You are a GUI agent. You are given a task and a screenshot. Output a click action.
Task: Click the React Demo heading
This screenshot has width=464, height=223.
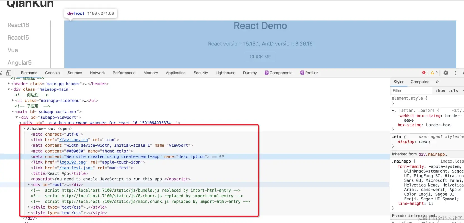260,26
